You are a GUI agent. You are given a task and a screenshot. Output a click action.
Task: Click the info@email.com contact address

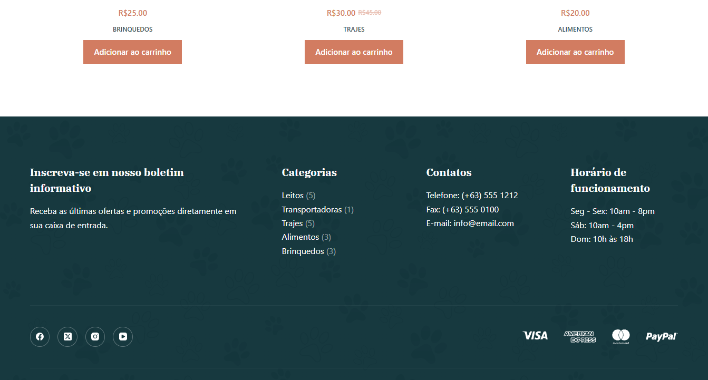483,223
